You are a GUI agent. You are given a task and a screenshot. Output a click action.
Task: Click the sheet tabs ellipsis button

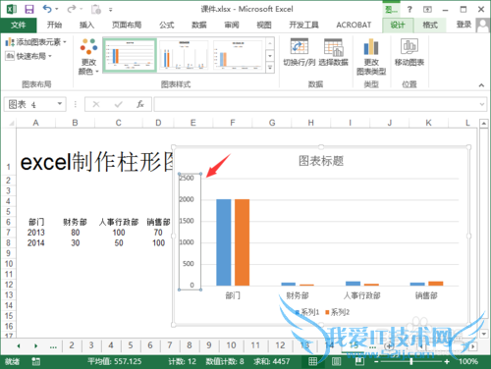pos(53,346)
